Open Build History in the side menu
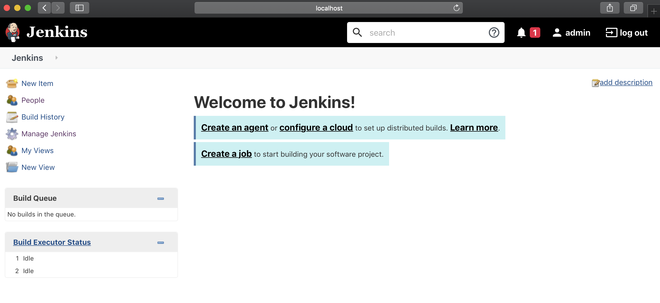Viewport: 660px width, 303px height. click(x=43, y=117)
